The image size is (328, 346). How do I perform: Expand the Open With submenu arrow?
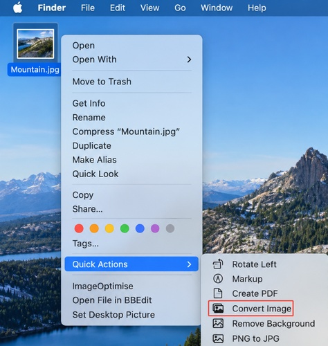189,60
